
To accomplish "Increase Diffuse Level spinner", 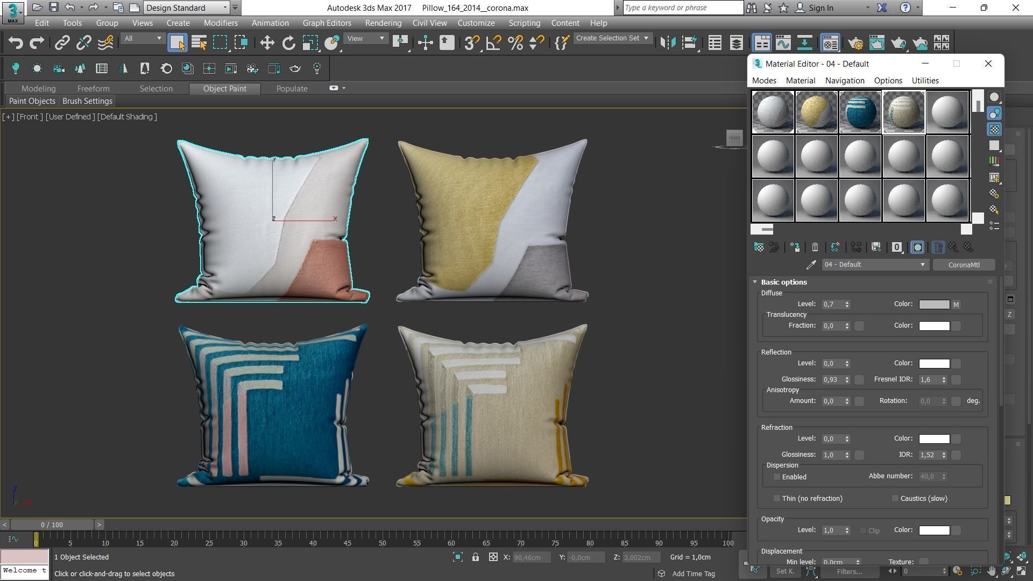I will coord(847,302).
